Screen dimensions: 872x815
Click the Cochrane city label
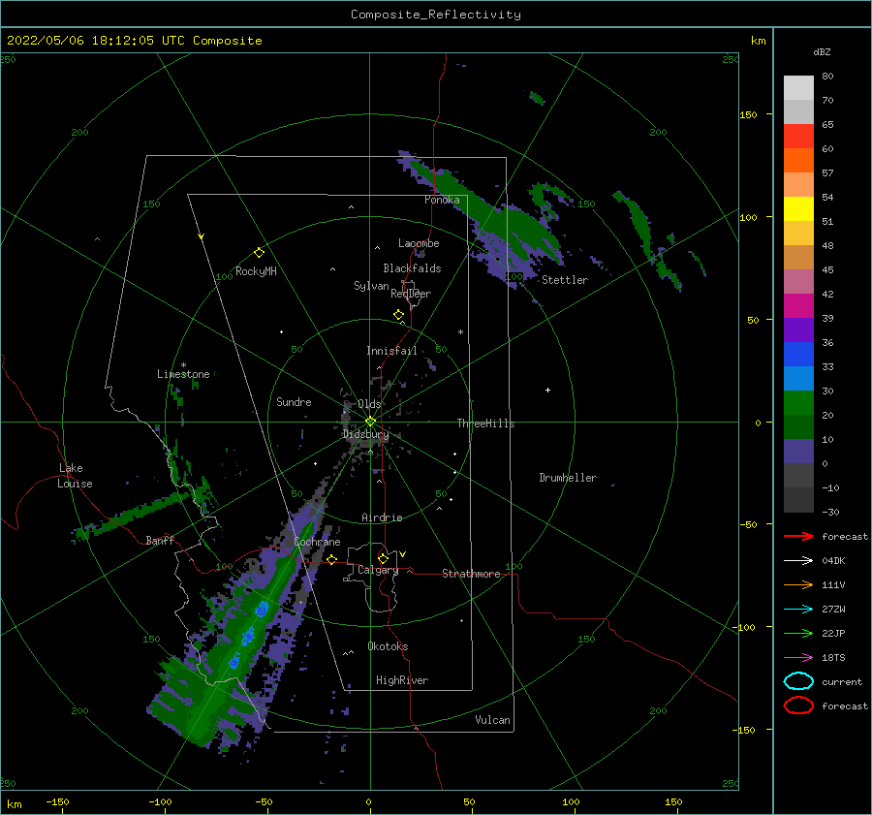point(317,542)
